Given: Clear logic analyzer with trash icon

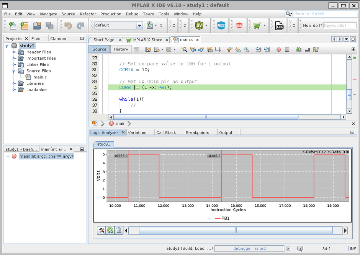Looking at the screenshot, I should pos(119,230).
